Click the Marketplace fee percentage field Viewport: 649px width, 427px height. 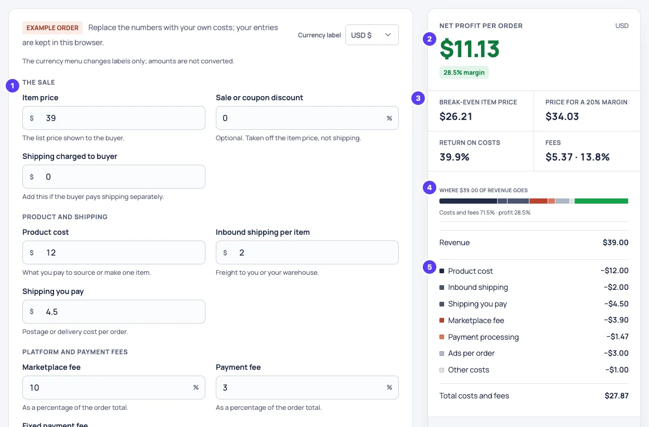click(114, 388)
